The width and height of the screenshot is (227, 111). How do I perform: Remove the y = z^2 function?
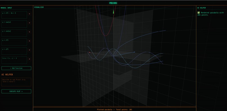tap(30, 41)
